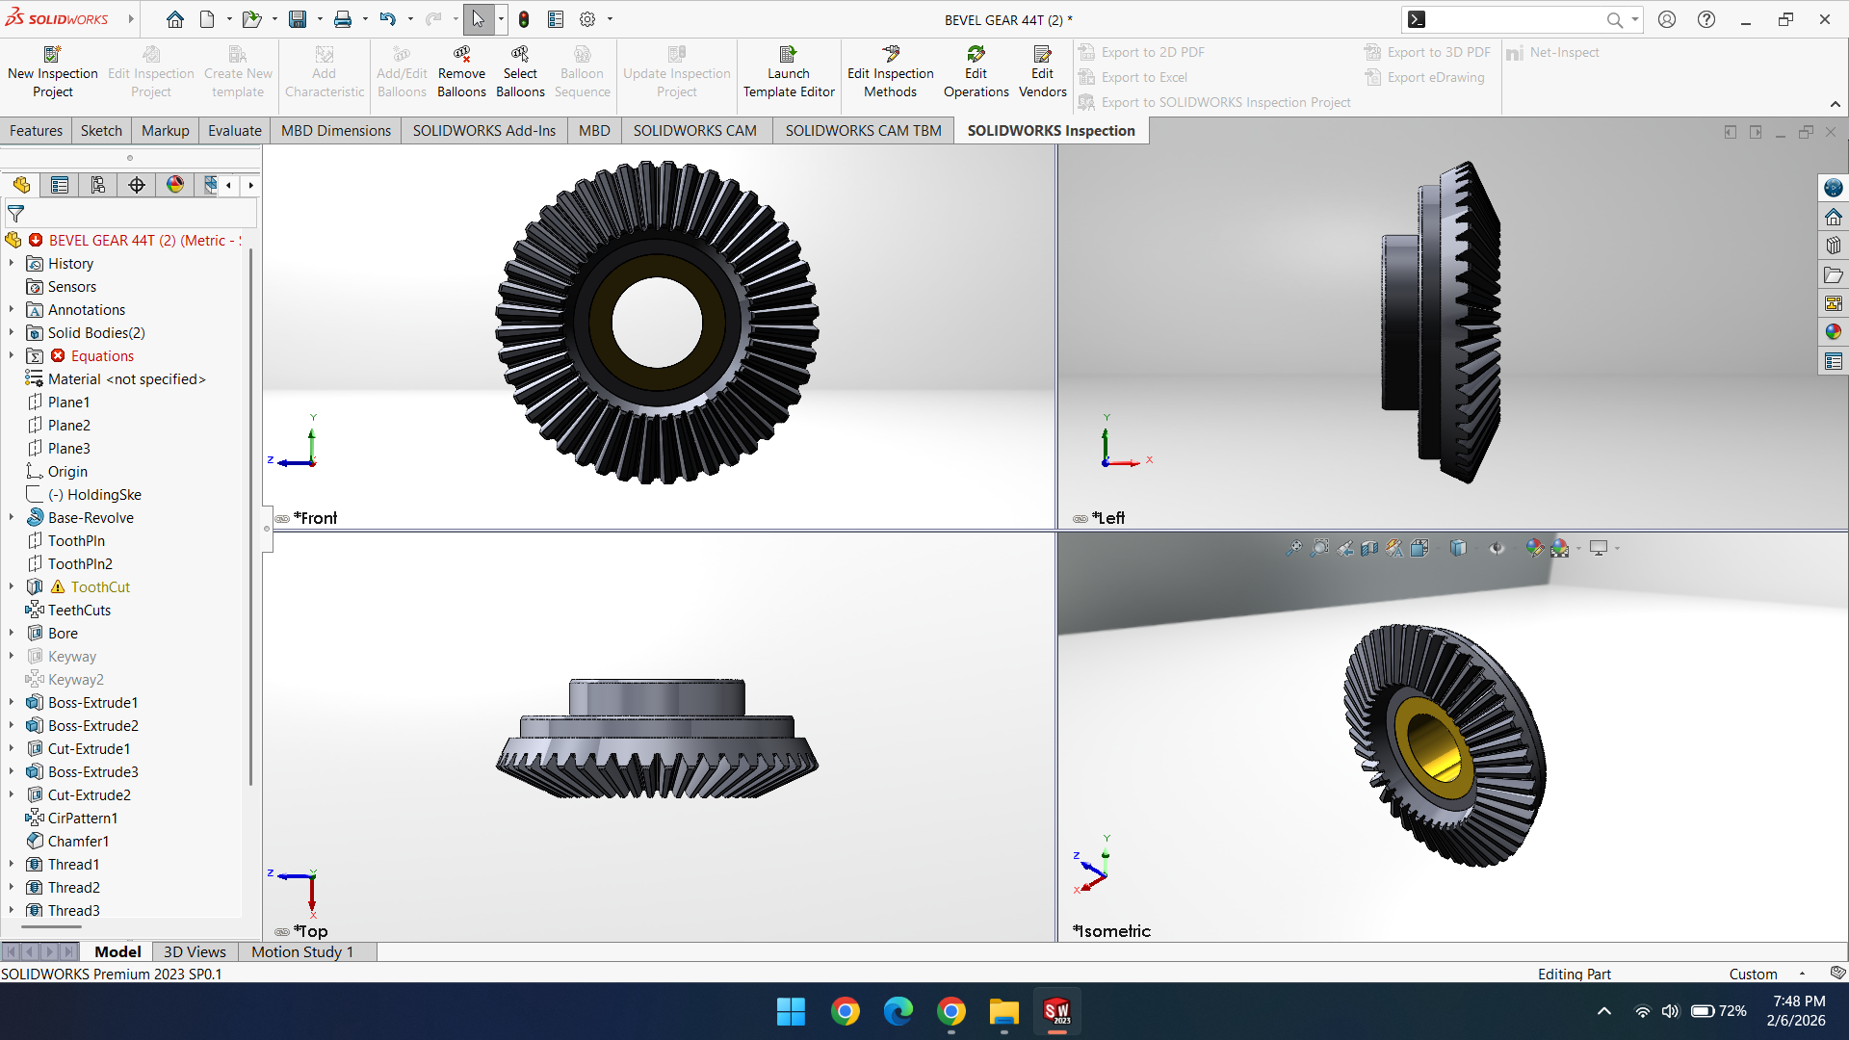Select the ToothCut feature in tree

(x=99, y=586)
